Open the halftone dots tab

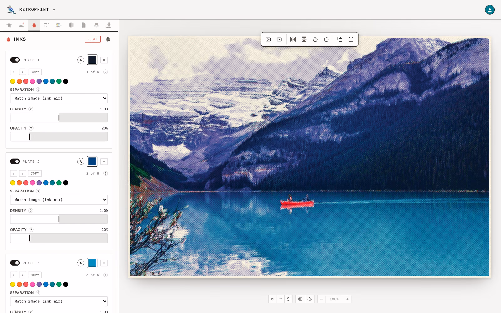pyautogui.click(x=46, y=25)
